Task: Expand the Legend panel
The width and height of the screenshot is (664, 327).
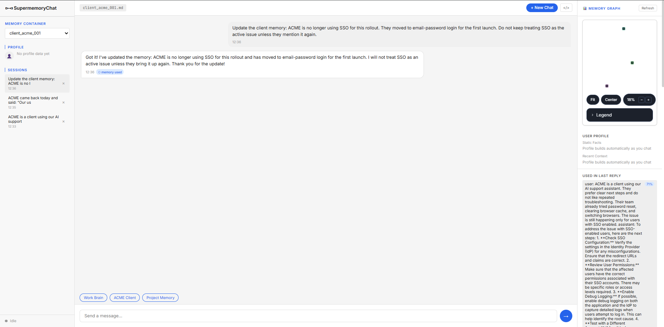Action: click(x=619, y=115)
